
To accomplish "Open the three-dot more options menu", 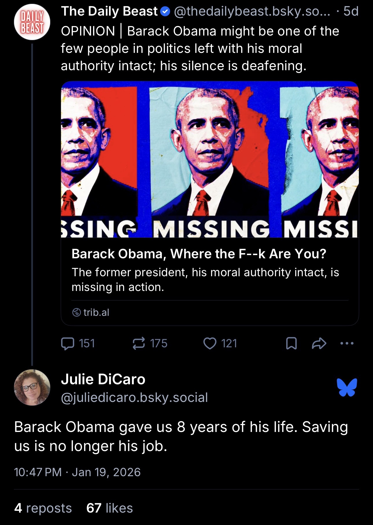I will 347,344.
